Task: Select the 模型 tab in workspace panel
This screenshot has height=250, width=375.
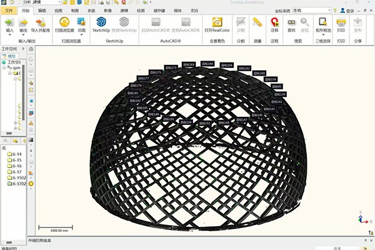Action: click(x=10, y=56)
